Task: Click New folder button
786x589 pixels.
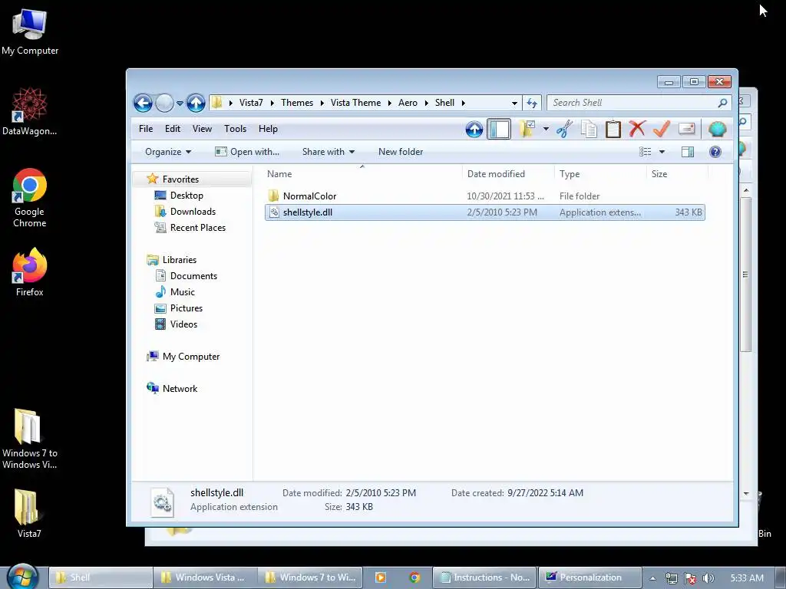Action: [401, 152]
